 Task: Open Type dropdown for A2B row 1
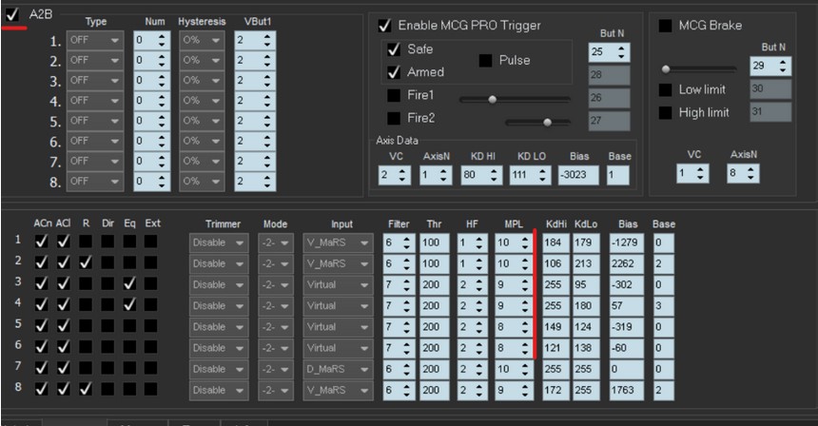pyautogui.click(x=95, y=40)
